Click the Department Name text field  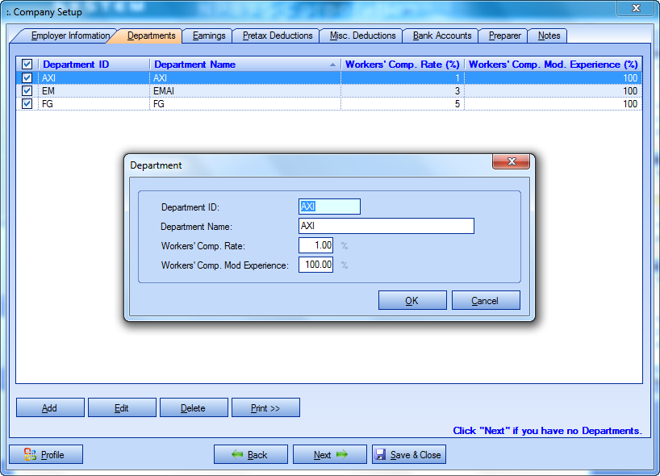tap(386, 226)
